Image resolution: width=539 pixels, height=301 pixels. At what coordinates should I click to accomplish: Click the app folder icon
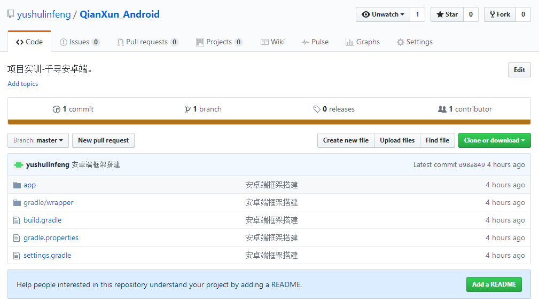click(x=17, y=185)
